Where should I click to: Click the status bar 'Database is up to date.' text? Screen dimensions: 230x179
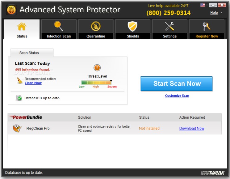pos(24,173)
